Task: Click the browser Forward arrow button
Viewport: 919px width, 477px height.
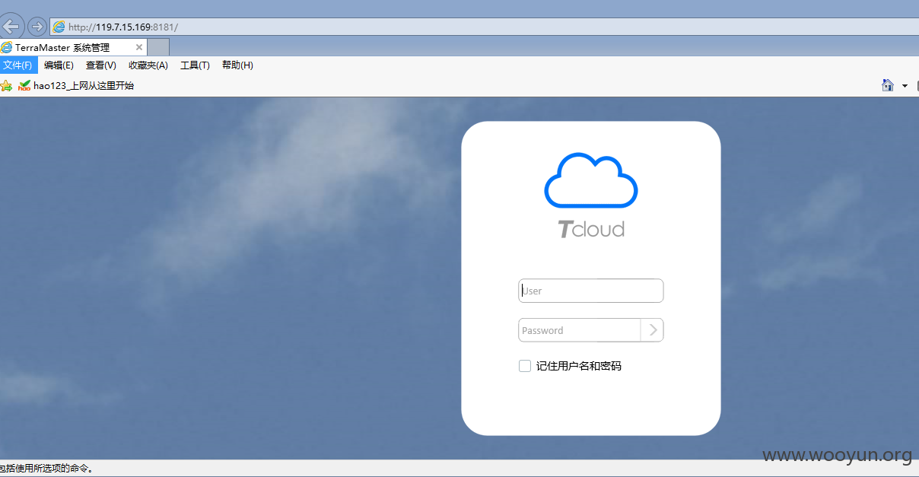Action: tap(37, 27)
